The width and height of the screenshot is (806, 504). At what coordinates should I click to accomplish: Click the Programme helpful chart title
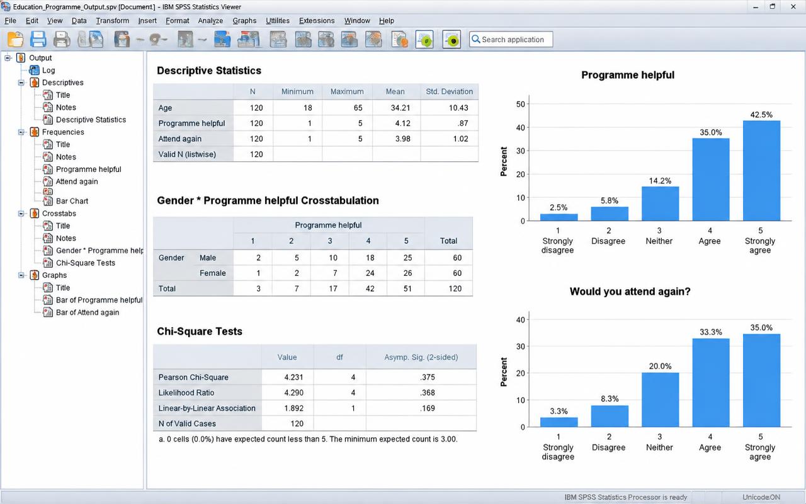(x=628, y=75)
